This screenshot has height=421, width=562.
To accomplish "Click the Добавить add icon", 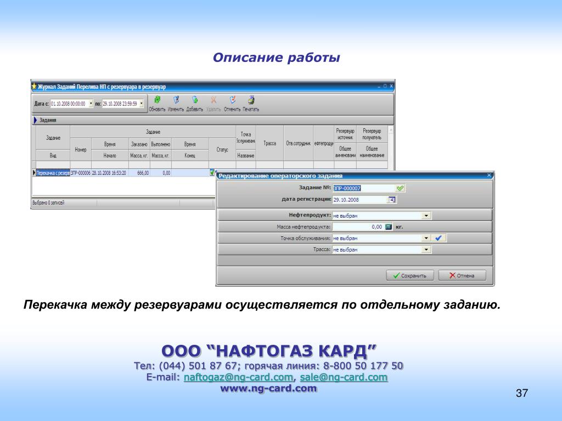I will tap(195, 100).
